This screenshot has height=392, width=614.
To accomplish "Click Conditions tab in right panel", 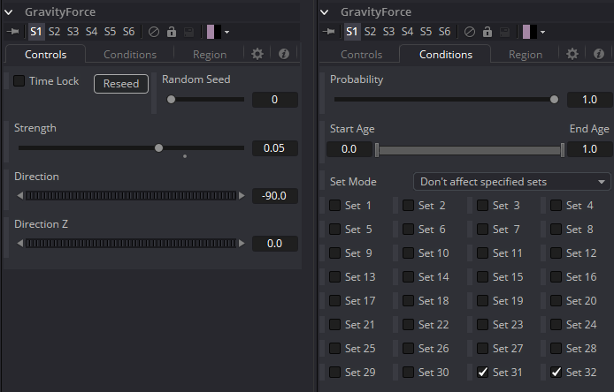I will [446, 55].
